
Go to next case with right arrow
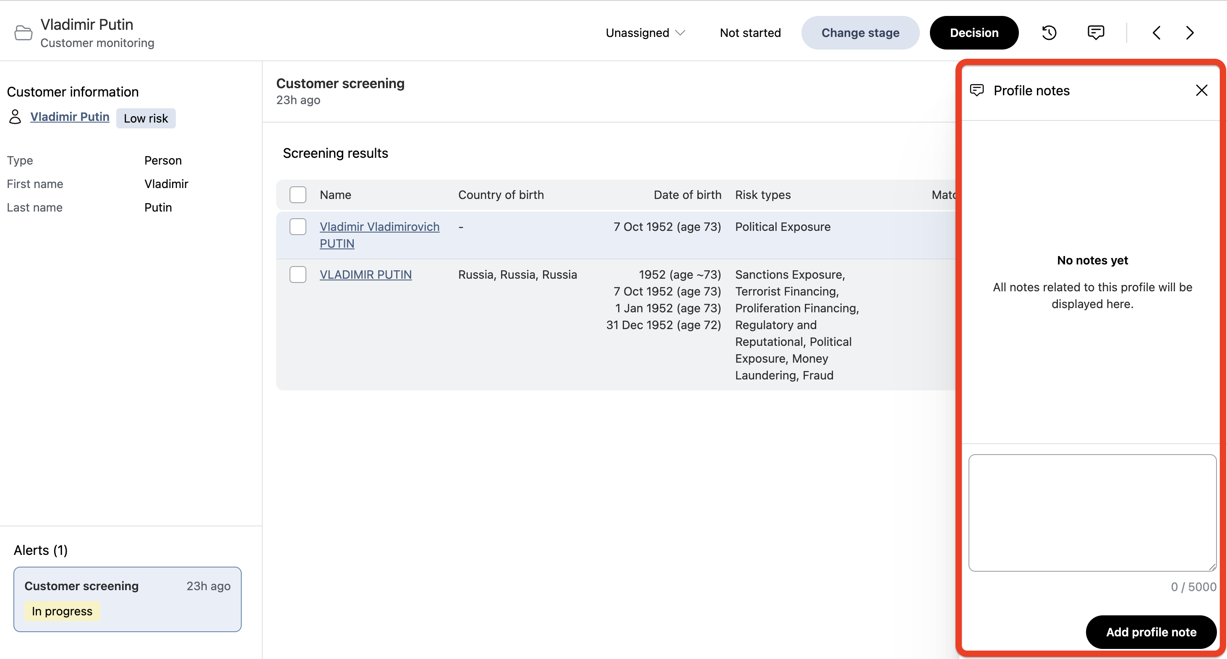click(x=1190, y=33)
